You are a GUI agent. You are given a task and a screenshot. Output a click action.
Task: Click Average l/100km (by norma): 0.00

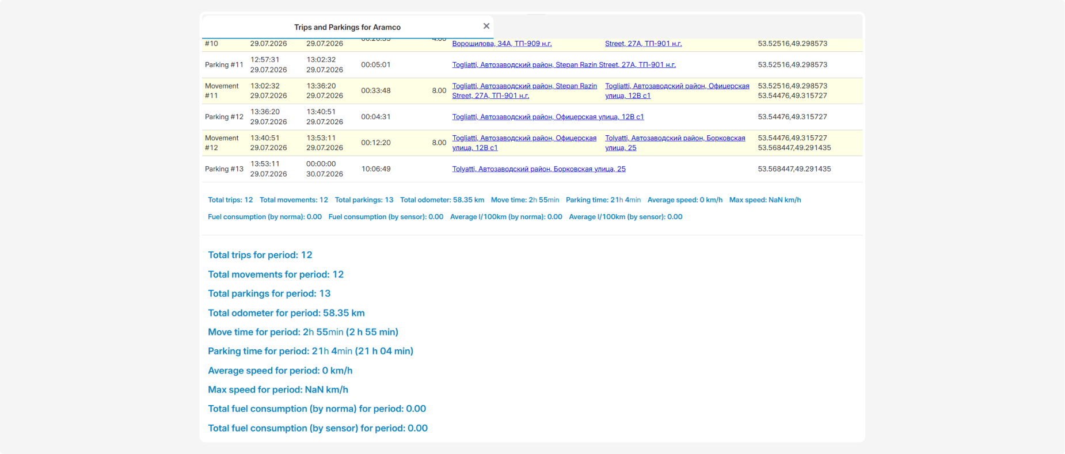pyautogui.click(x=506, y=217)
